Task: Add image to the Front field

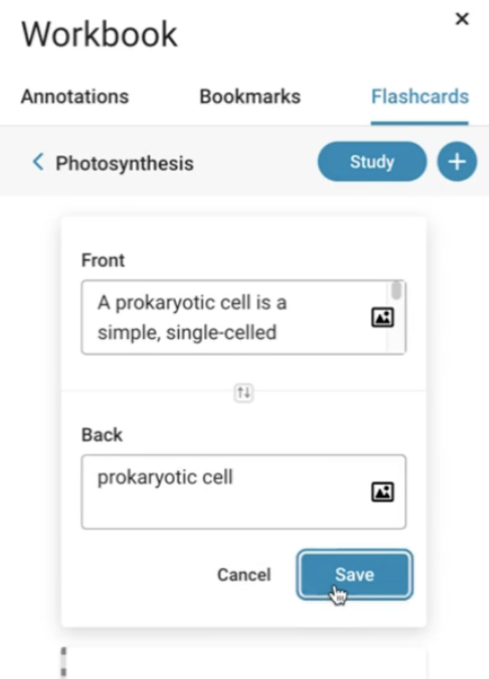Action: 382,318
